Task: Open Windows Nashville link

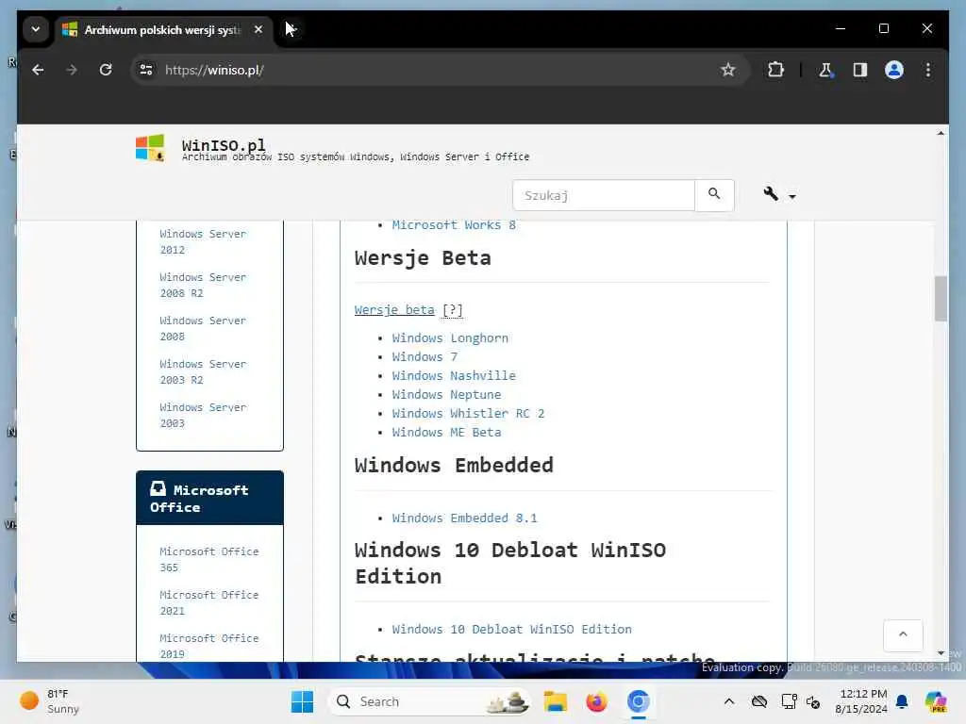Action: point(454,375)
